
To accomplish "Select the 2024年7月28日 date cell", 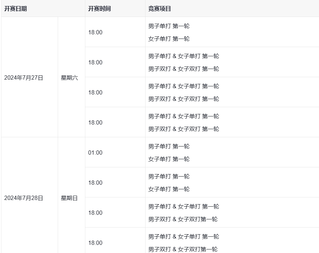I will click(x=23, y=198).
